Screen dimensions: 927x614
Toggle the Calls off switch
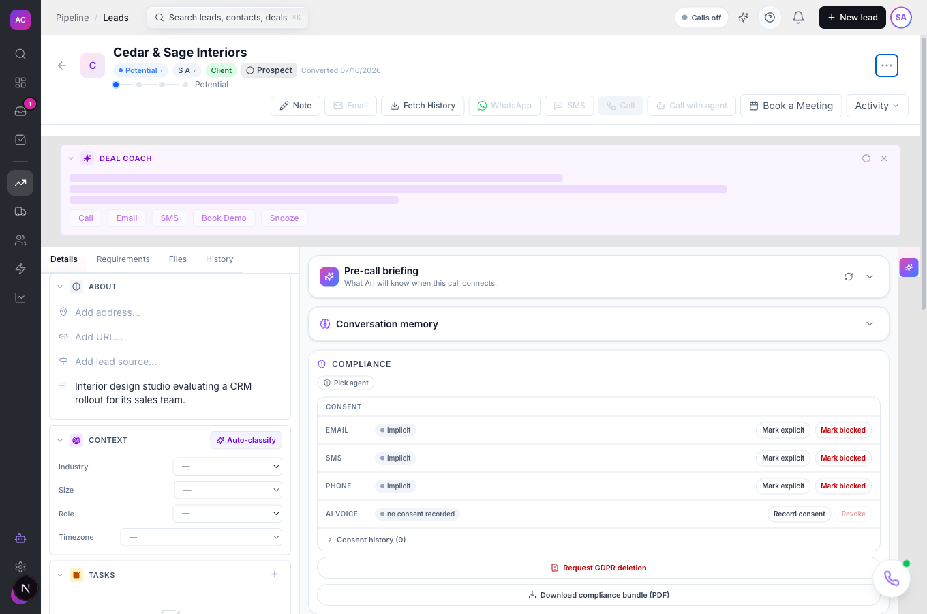point(701,18)
